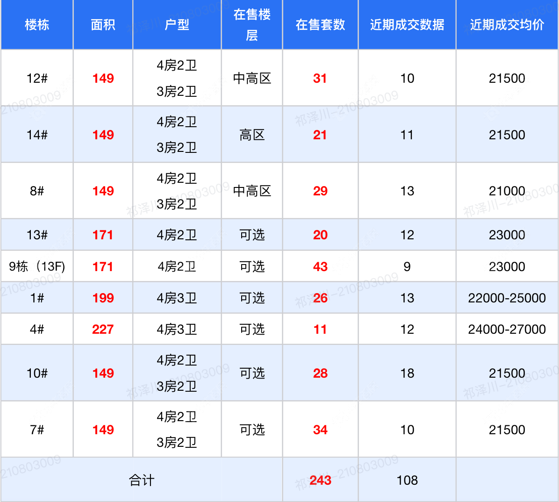This screenshot has height=502, width=559.
Task: Click the 在售套数 column header
Action: pos(320,24)
